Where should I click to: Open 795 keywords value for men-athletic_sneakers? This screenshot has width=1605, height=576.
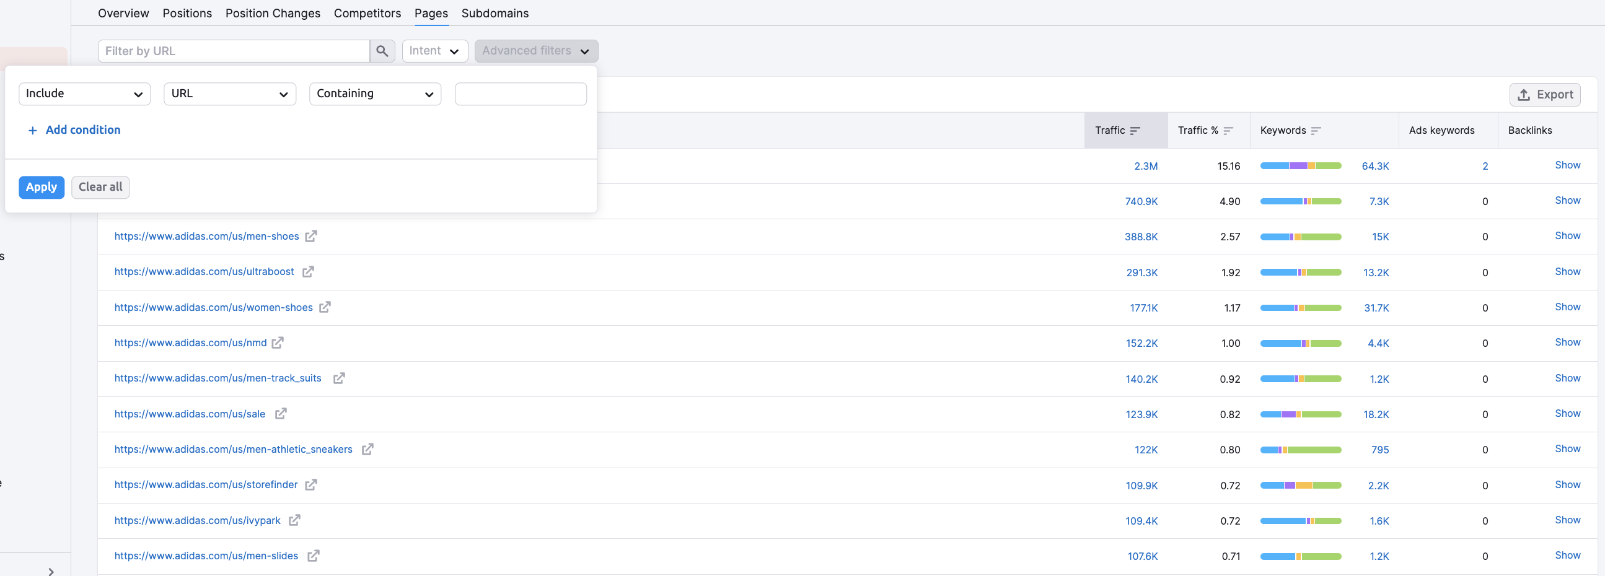[1380, 450]
